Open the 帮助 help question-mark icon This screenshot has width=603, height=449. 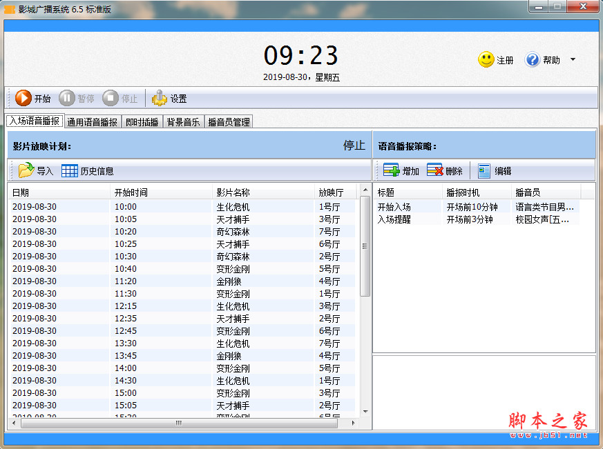[532, 60]
